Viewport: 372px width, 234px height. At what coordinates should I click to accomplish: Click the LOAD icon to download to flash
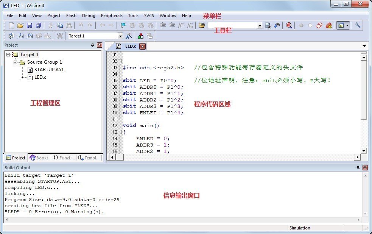pos(59,35)
